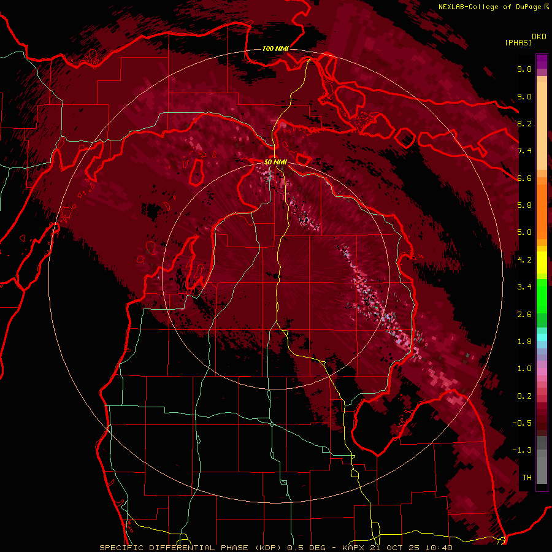The image size is (552, 552).
Task: Click the TH threshold label
Action: tap(527, 478)
